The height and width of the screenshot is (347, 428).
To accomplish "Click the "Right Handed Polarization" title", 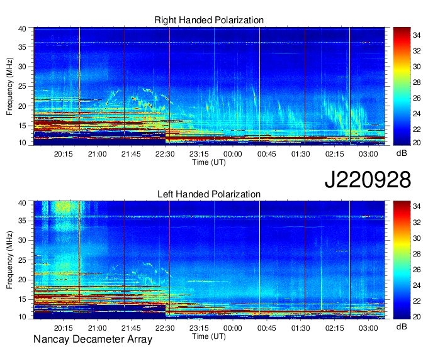I will click(209, 20).
